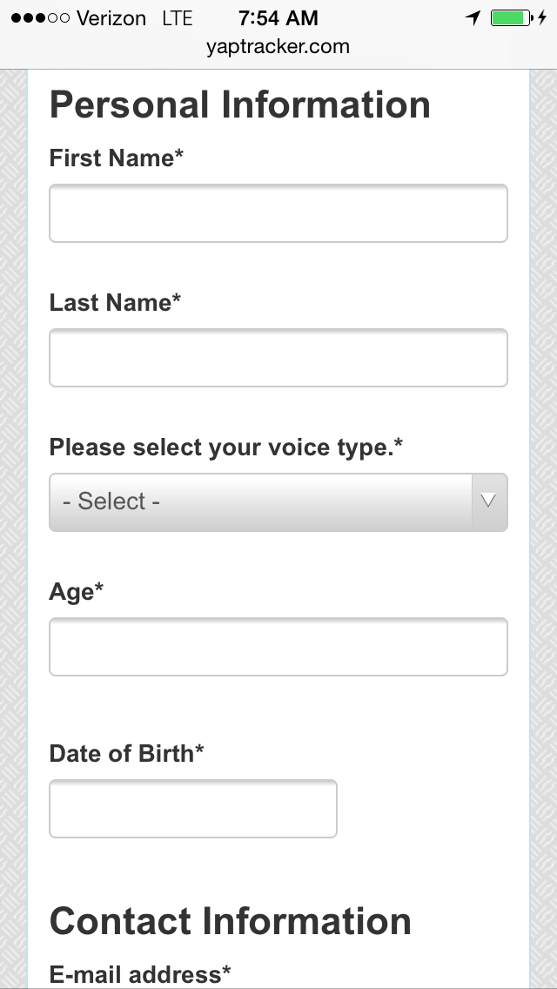Click the voice type dropdown arrow
The height and width of the screenshot is (989, 557).
489,502
